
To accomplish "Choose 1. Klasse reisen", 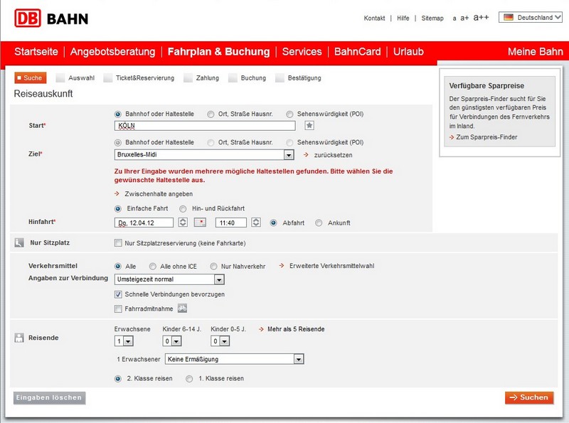I will pyautogui.click(x=189, y=379).
